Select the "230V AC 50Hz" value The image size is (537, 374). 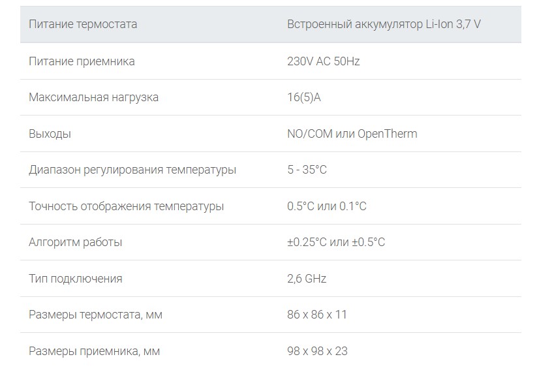point(323,61)
